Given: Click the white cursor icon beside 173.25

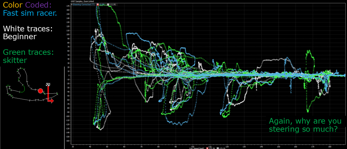Looking at the screenshot, I should [217, 148].
